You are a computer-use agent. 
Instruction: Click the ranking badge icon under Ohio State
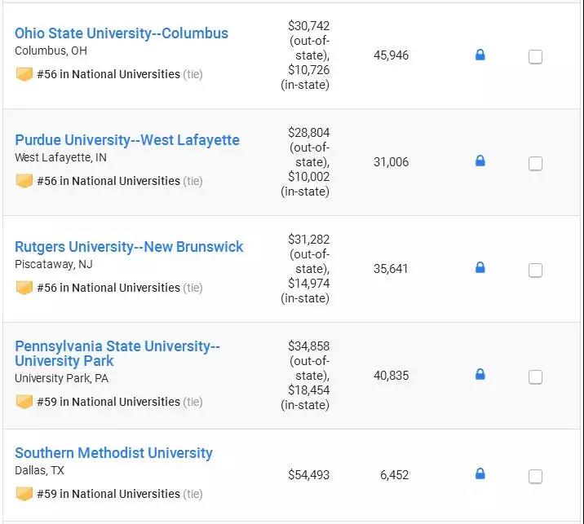[x=24, y=74]
